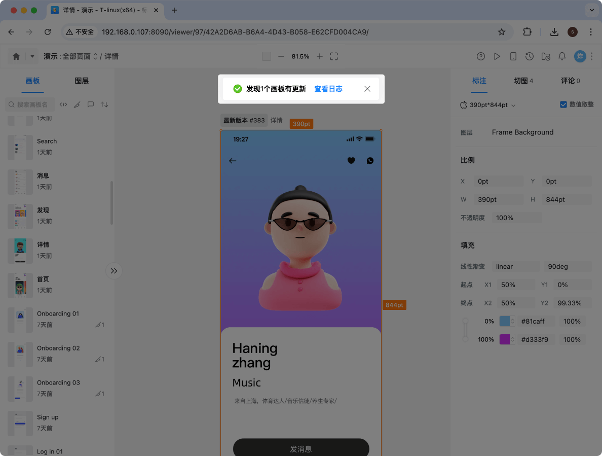Image resolution: width=602 pixels, height=456 pixels.
Task: Click the H 844pt value
Action: click(567, 199)
